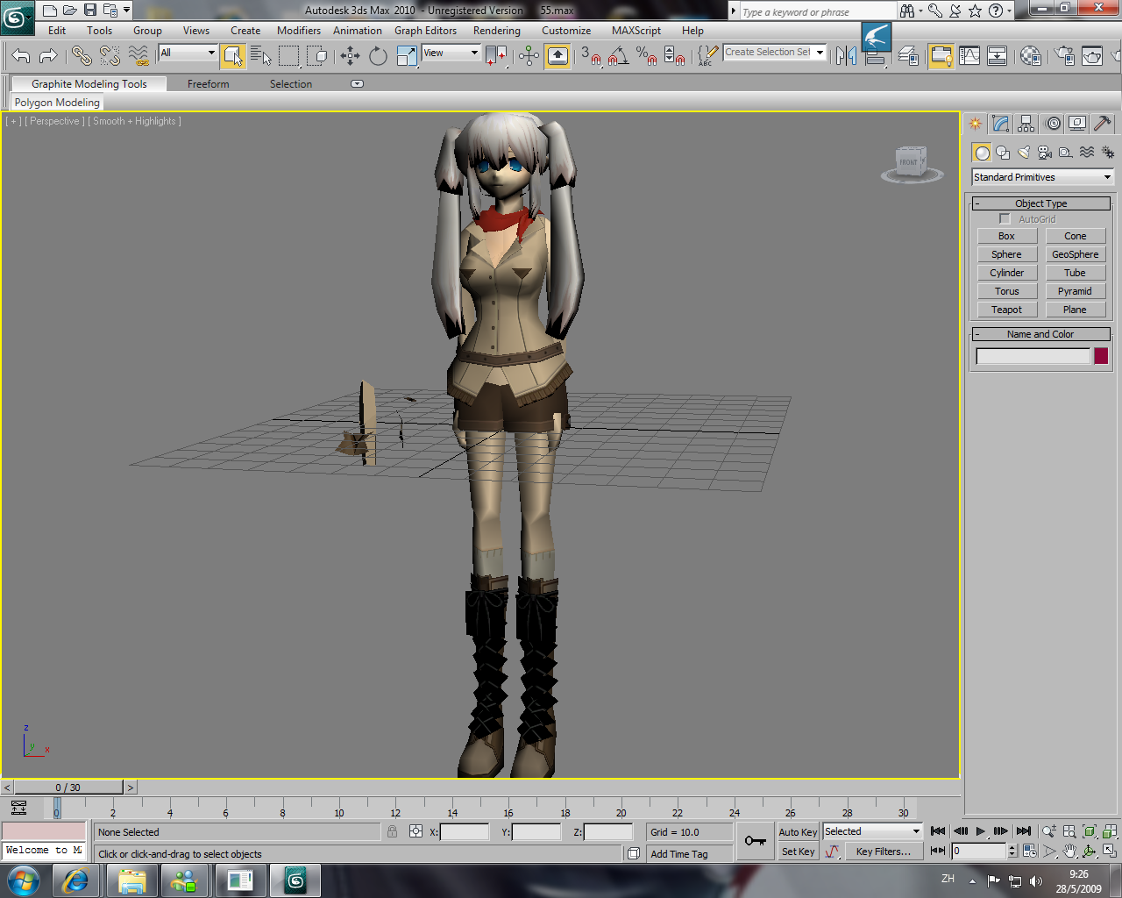The image size is (1122, 898).
Task: Open the Modifiers menu
Action: [299, 31]
